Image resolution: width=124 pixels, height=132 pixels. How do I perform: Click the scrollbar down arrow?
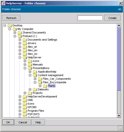[x=119, y=116]
